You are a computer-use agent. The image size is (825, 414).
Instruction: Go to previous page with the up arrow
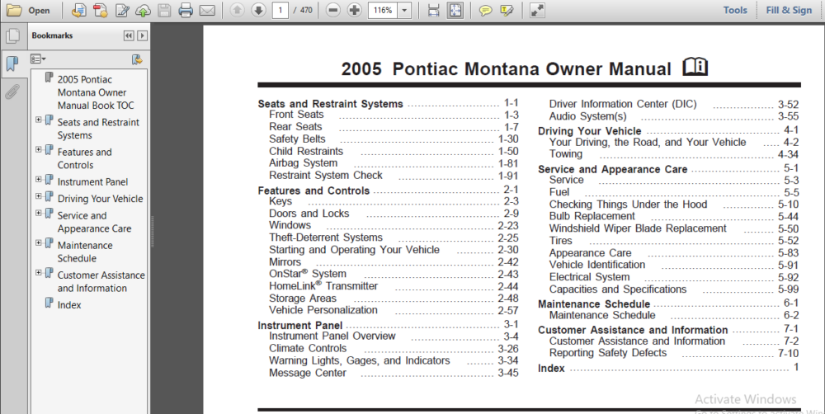[x=238, y=10]
